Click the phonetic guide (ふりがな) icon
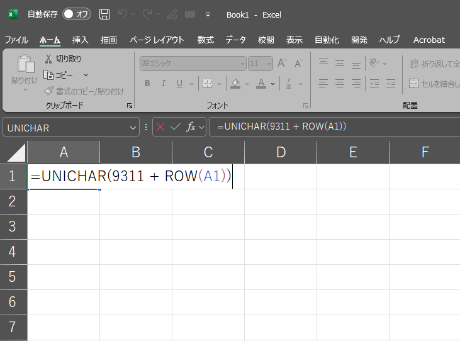460x341 pixels. 289,84
